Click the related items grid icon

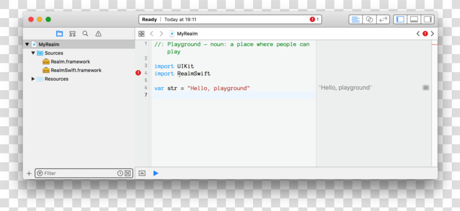tap(141, 34)
